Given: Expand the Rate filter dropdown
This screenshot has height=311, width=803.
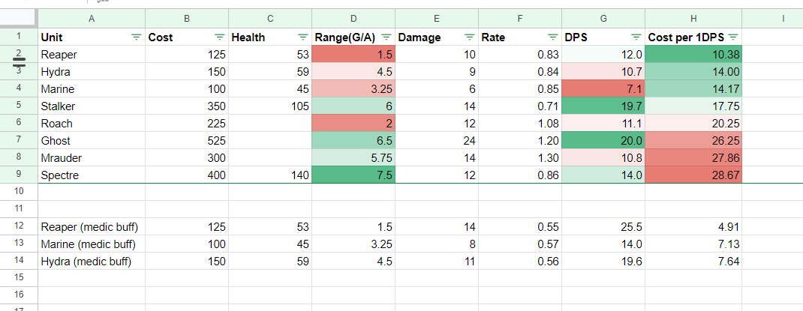Looking at the screenshot, I should click(x=552, y=37).
